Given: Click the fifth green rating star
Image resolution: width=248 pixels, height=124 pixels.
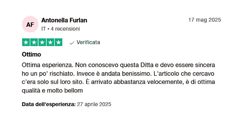Looking at the screenshot, I should click(59, 42).
